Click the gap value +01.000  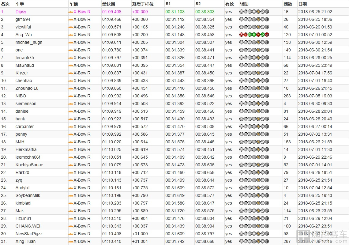140,234
